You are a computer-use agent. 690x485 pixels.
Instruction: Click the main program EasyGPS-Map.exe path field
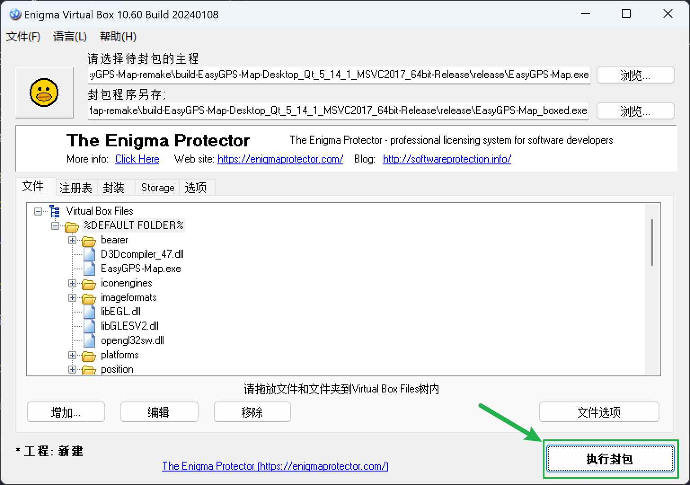(339, 75)
